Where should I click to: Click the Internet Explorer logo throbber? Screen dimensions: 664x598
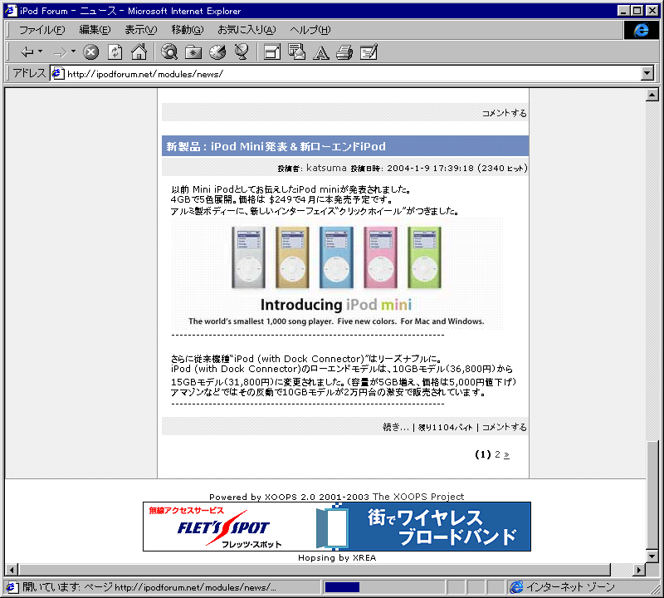(x=641, y=30)
